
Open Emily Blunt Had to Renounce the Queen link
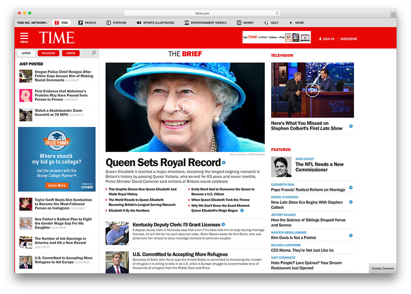click(x=223, y=192)
